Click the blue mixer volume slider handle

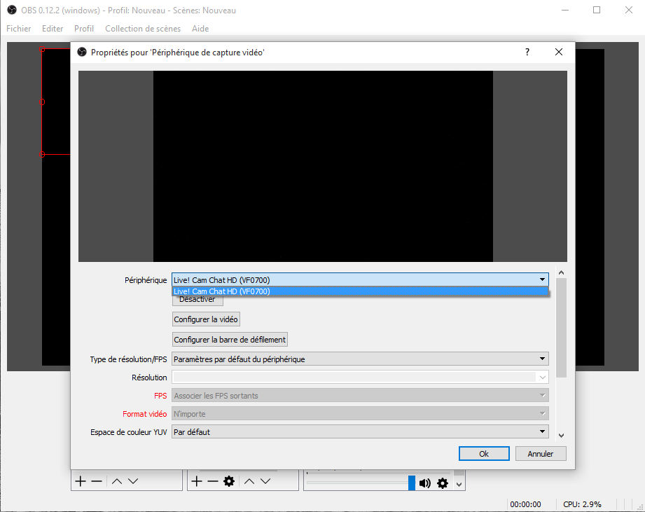click(x=412, y=483)
